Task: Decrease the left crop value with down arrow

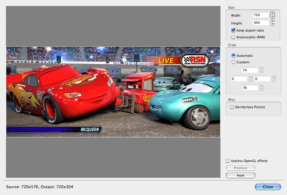Action: coord(250,80)
